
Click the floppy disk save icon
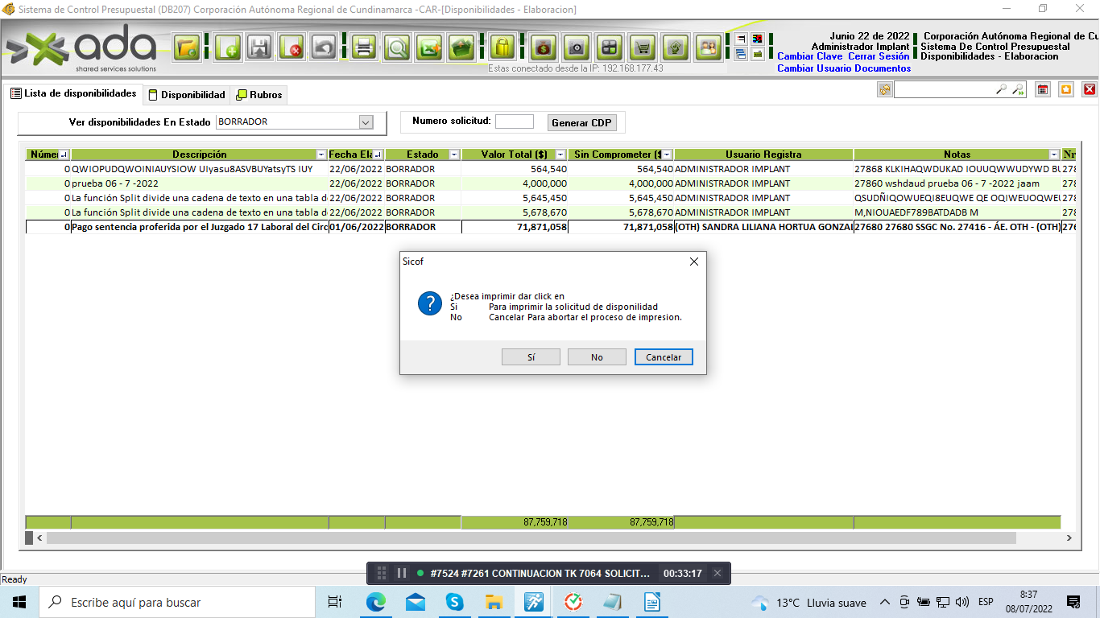click(258, 48)
